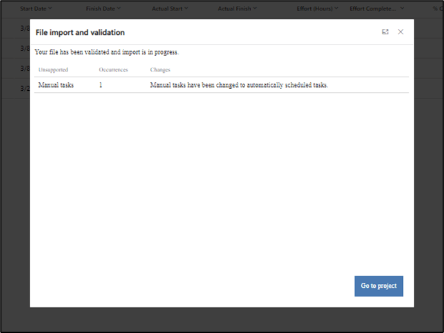444x333 pixels.
Task: Close the File import and validation dialog
Action: [400, 32]
